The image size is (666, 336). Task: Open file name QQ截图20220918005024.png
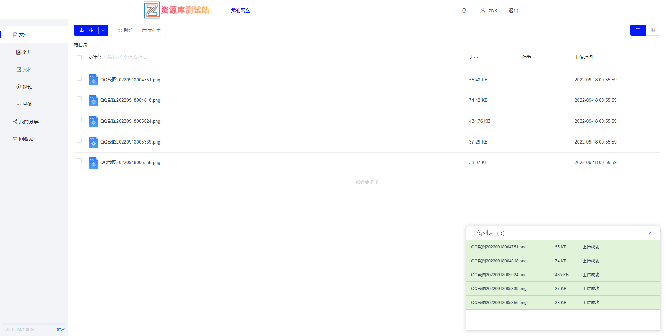point(130,121)
